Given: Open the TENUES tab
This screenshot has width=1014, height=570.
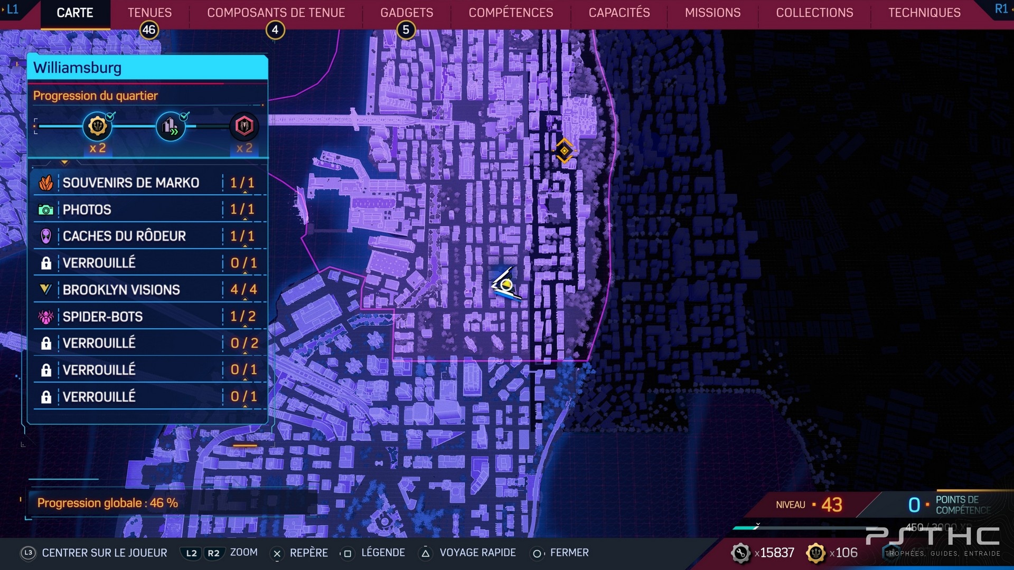Looking at the screenshot, I should (x=149, y=13).
